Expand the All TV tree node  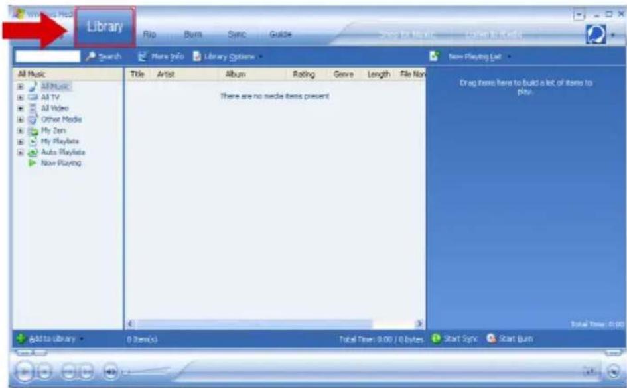(x=21, y=97)
